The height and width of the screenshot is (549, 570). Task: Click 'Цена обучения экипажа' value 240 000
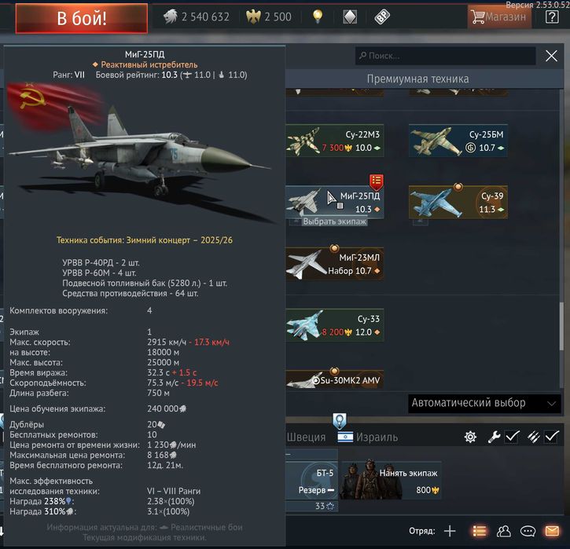tap(167, 409)
